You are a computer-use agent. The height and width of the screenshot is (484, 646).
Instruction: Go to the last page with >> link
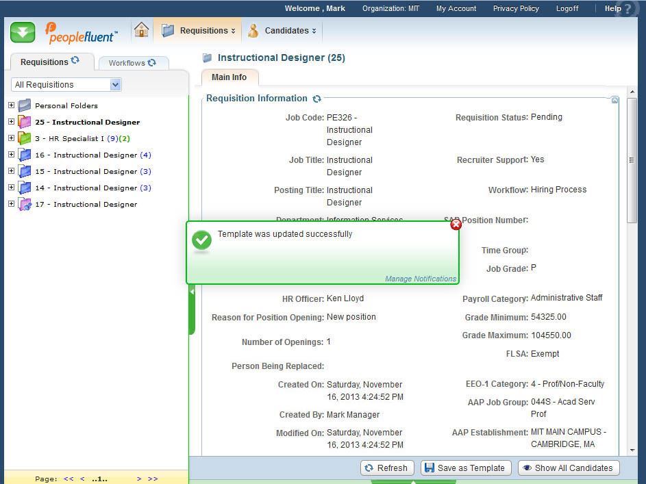click(x=153, y=479)
